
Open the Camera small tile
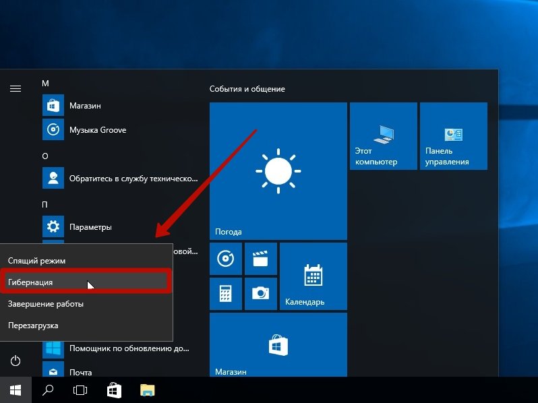(260, 293)
